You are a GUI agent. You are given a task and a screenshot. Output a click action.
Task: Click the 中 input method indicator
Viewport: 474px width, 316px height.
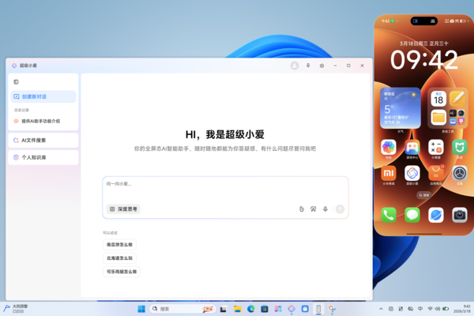pyautogui.click(x=420, y=309)
